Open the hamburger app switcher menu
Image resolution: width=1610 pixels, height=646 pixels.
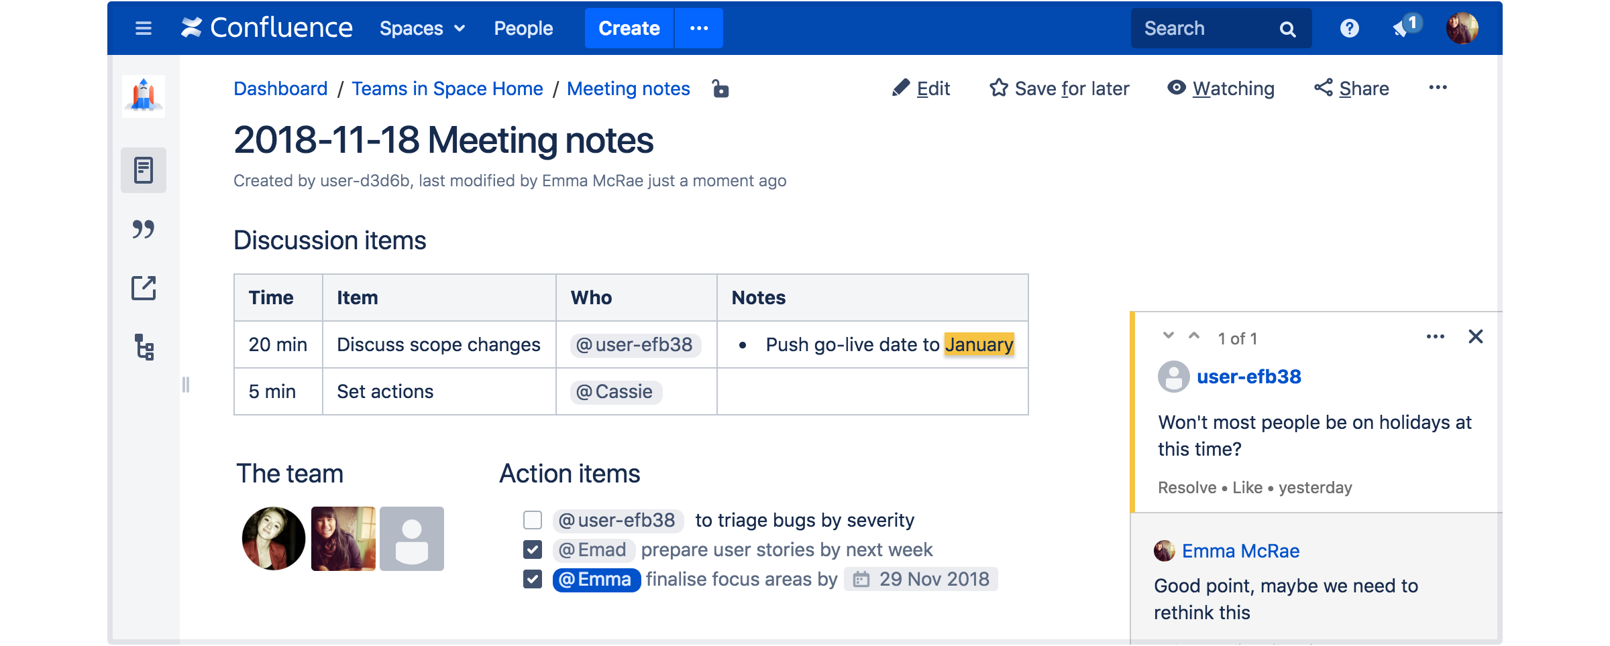click(x=143, y=28)
